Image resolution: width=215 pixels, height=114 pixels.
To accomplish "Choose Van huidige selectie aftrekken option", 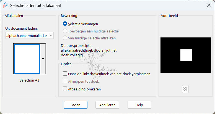I will click(x=65, y=38).
